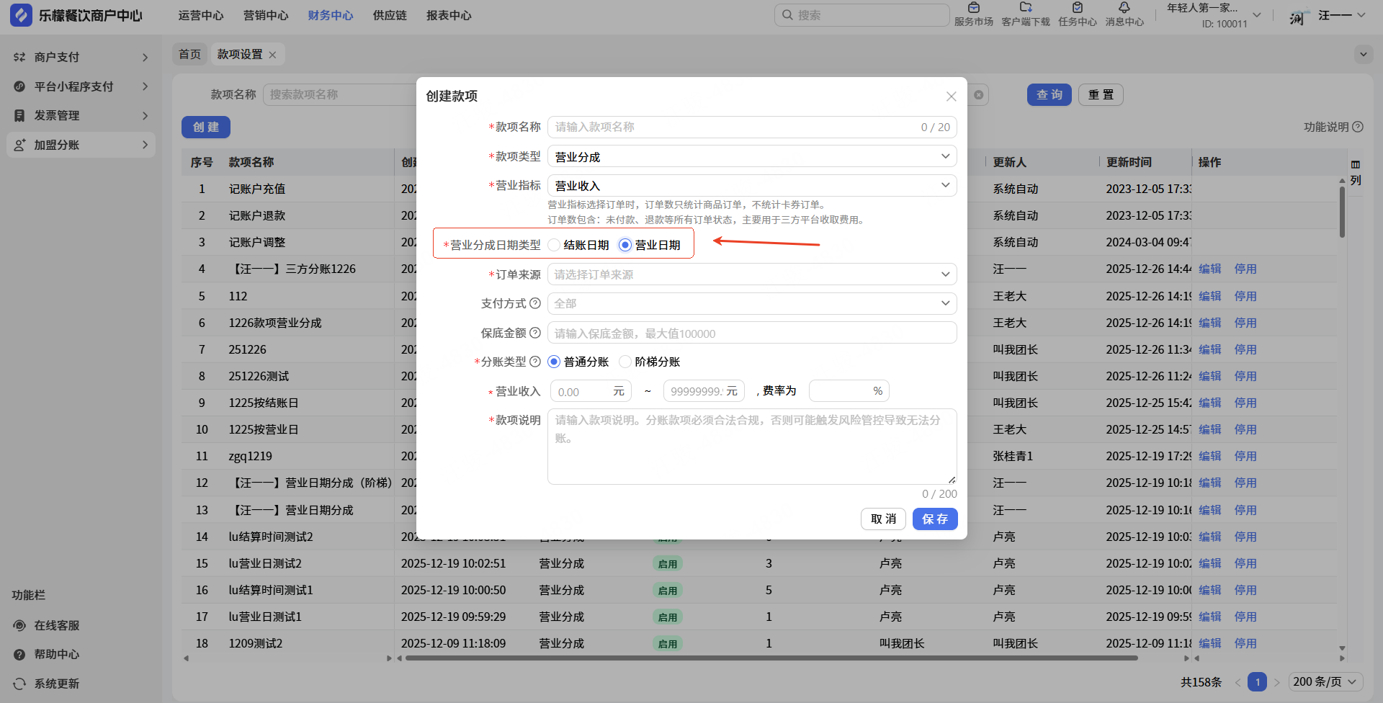The height and width of the screenshot is (703, 1383).
Task: Expand the 营业指标 dropdown
Action: point(751,186)
